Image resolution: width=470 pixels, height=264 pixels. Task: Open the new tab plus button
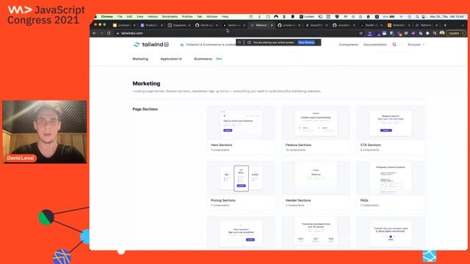tap(445, 25)
